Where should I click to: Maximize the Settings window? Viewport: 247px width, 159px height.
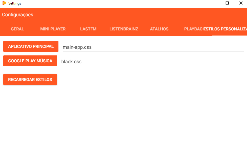click(227, 3)
